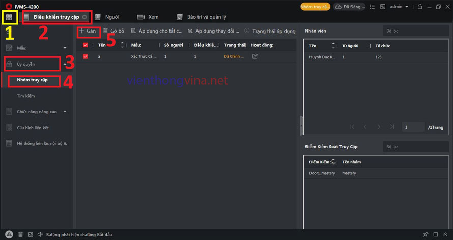
Task: Pin the alarm panel with pin icon
Action: [426, 234]
